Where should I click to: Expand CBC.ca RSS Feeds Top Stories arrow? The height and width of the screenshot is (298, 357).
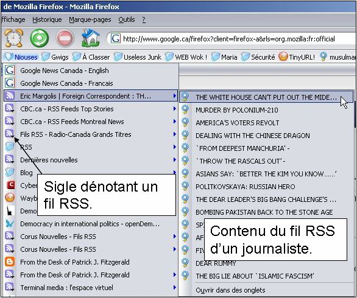pyautogui.click(x=174, y=109)
